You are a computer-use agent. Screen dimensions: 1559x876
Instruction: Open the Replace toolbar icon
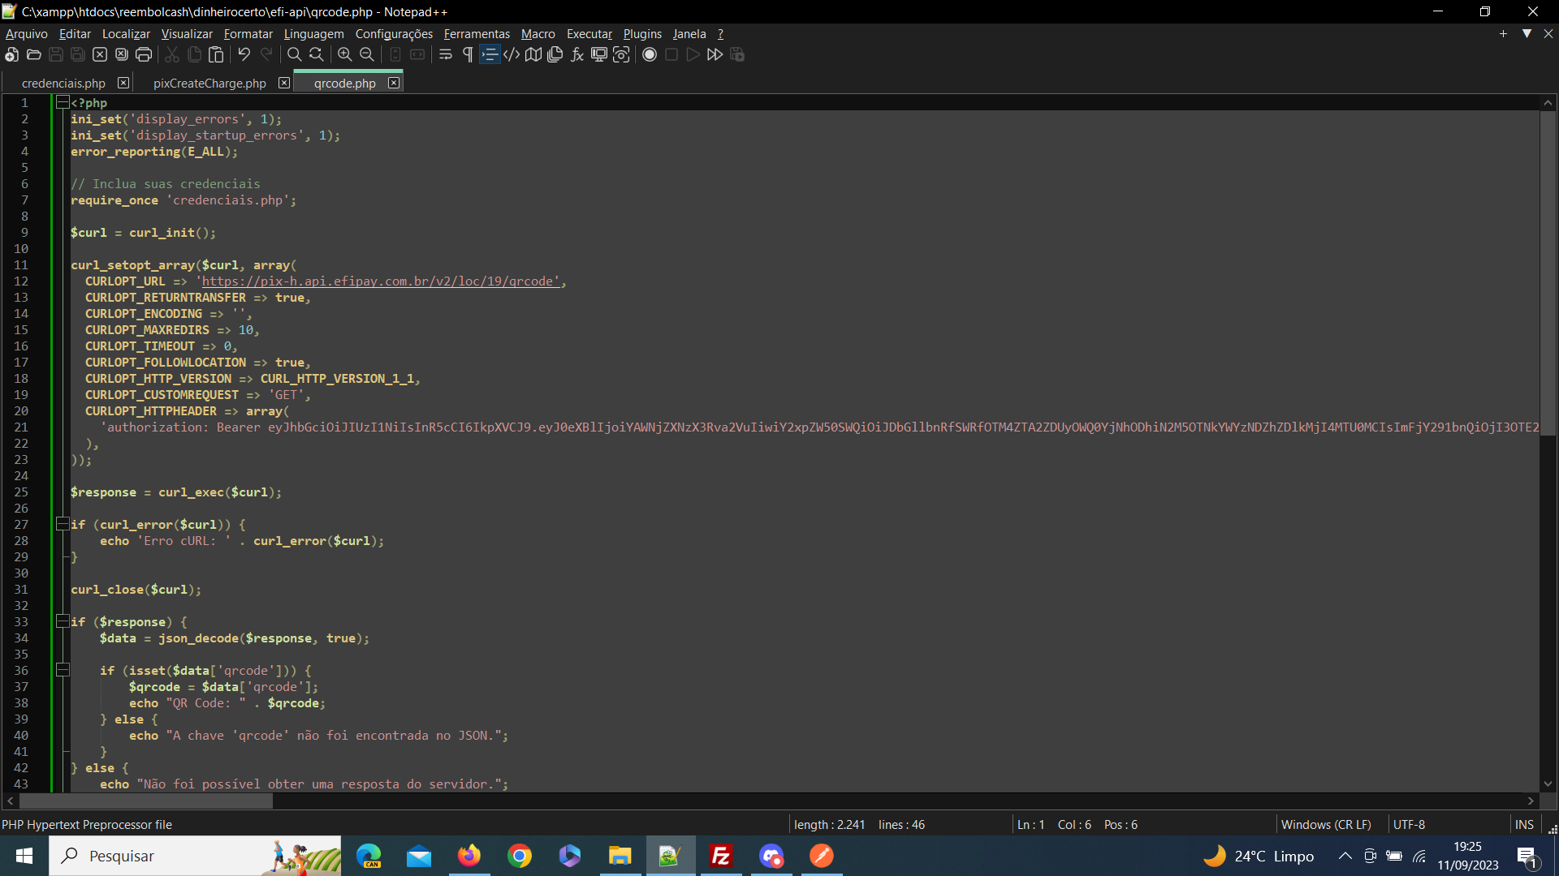[316, 54]
